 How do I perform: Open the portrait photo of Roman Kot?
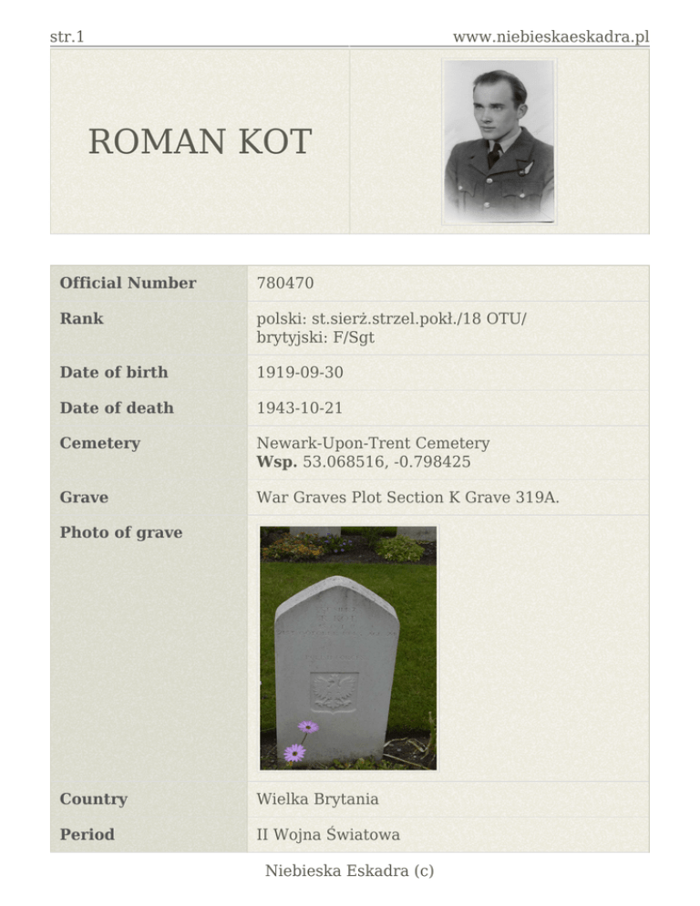(x=499, y=141)
